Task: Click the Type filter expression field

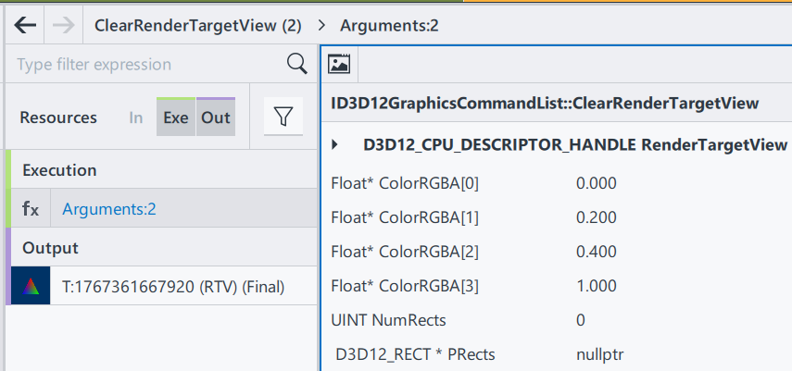Action: tap(148, 65)
